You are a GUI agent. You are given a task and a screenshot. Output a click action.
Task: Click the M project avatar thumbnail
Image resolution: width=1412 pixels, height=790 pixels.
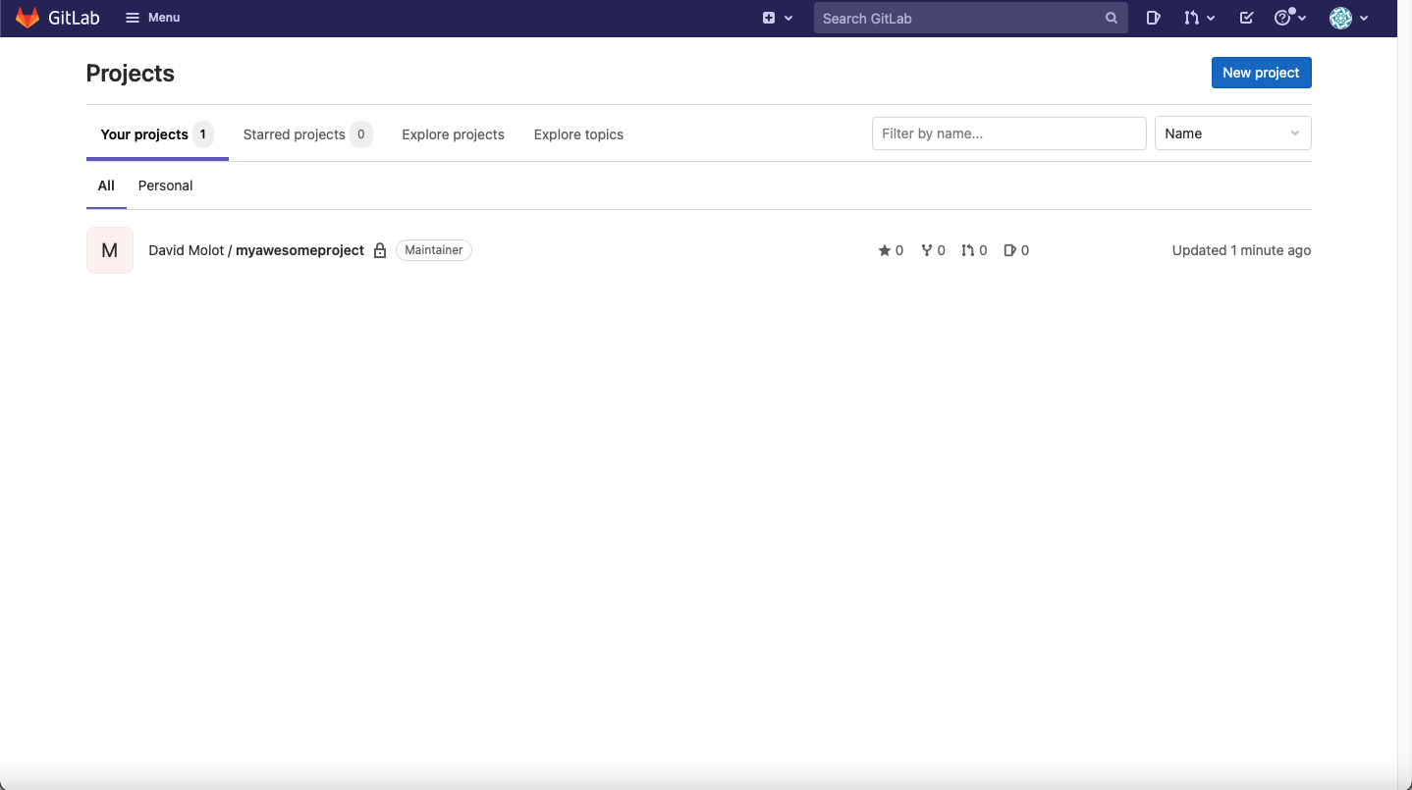[110, 250]
